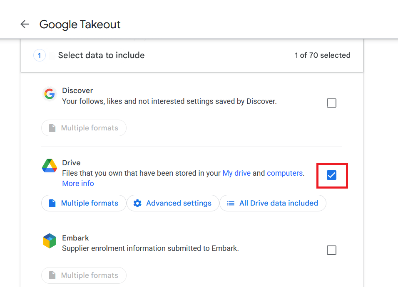Open All Drive data included list
Viewport: 398px width, 287px height.
click(x=273, y=203)
